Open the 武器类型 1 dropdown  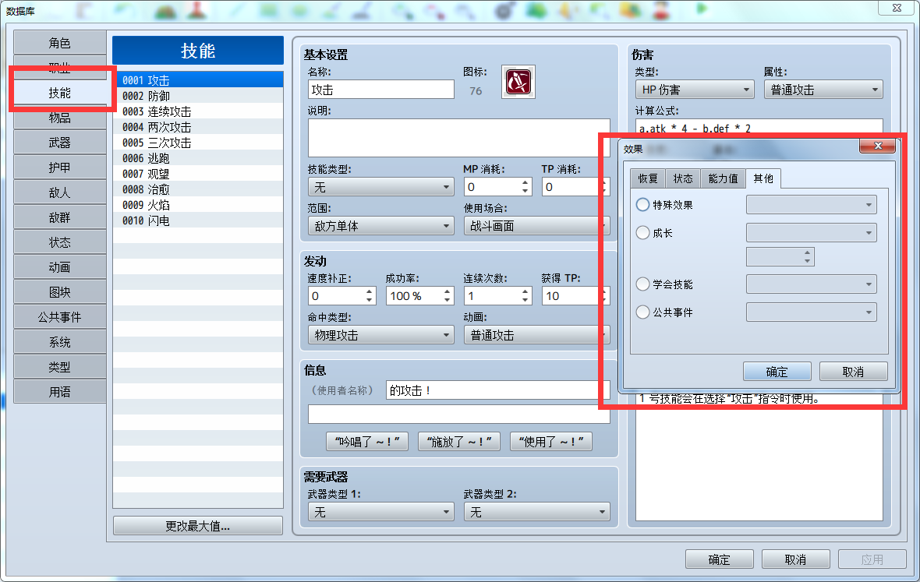pyautogui.click(x=380, y=512)
